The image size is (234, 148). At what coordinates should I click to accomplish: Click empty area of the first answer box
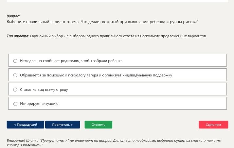pyautogui.click(x=175, y=60)
